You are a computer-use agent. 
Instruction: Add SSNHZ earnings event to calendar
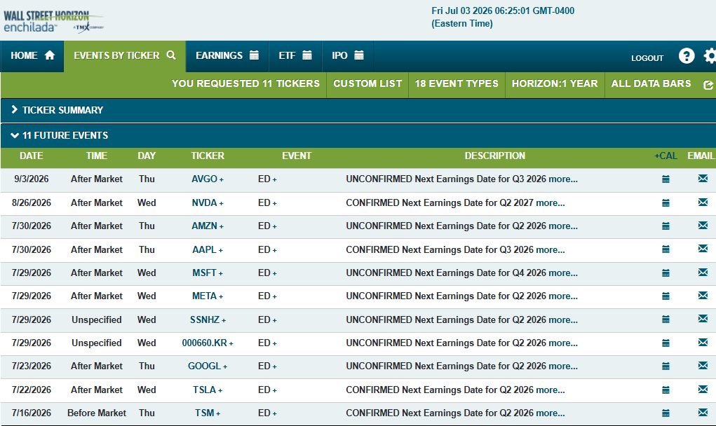tap(666, 319)
